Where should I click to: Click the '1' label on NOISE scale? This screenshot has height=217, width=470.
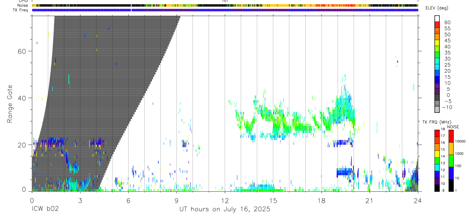point(457,190)
